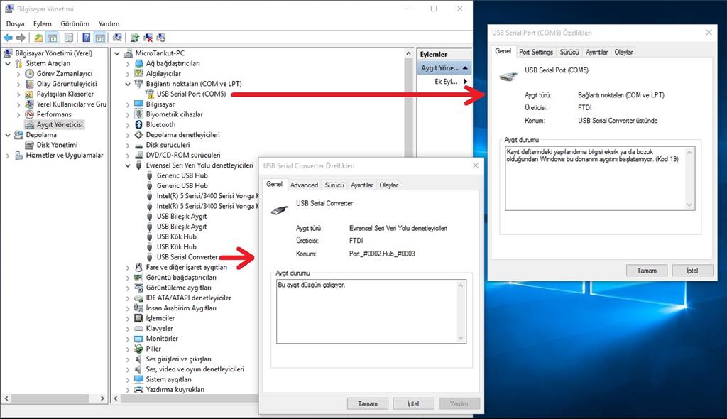Screen dimensions: 727x419
Task: Click the Disable device down-arrow toolbar icon
Action: [x=161, y=38]
